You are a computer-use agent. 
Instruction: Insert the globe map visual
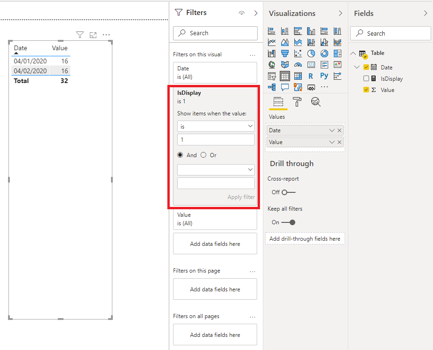(271, 65)
